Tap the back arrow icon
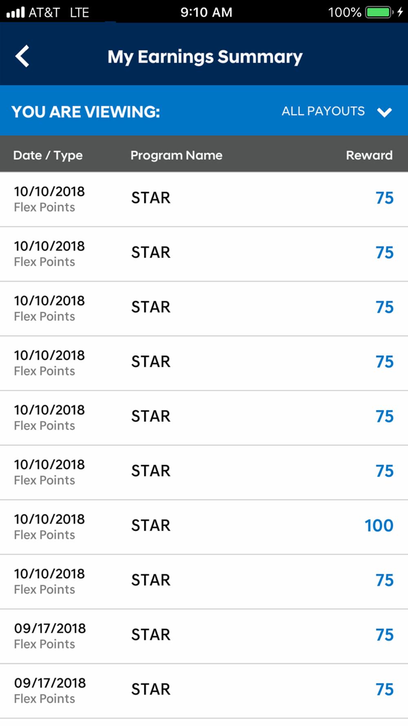 [x=22, y=56]
